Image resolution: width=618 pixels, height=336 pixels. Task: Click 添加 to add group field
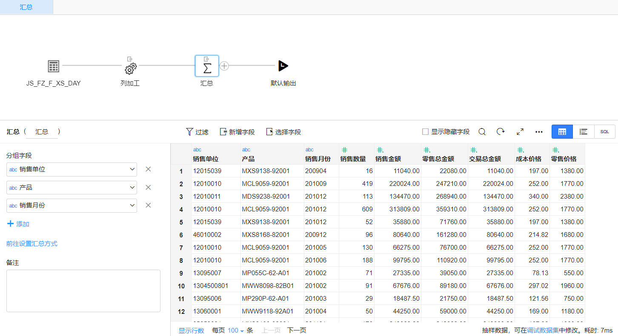(x=18, y=224)
